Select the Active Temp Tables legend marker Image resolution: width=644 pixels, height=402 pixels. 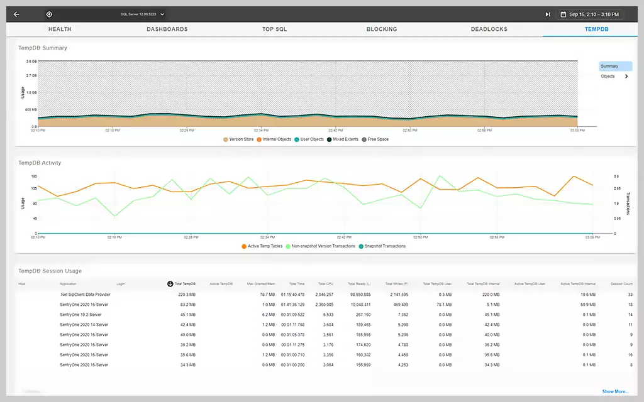tap(244, 246)
